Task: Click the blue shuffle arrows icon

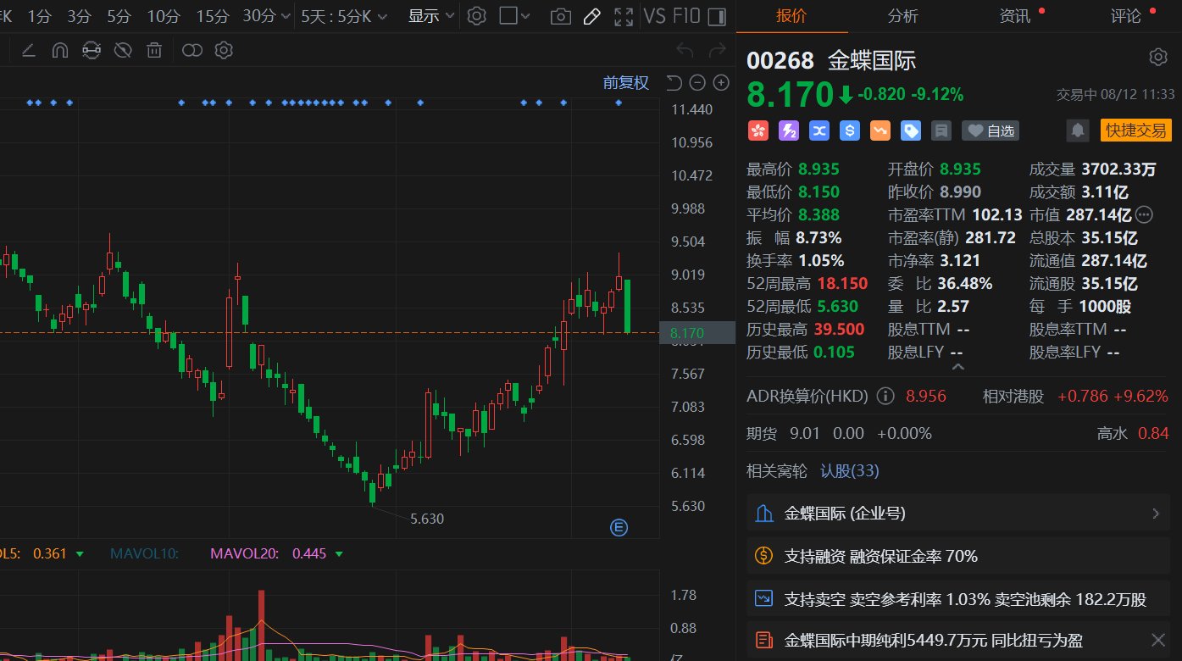Action: pyautogui.click(x=819, y=131)
